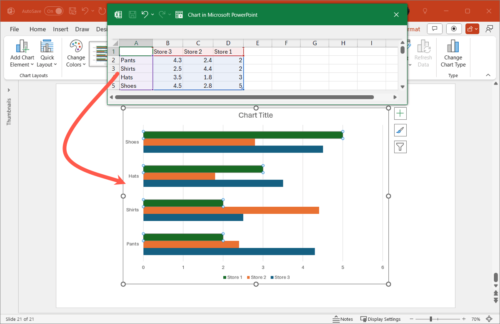Click Display Settings in status bar

[x=380, y=319]
